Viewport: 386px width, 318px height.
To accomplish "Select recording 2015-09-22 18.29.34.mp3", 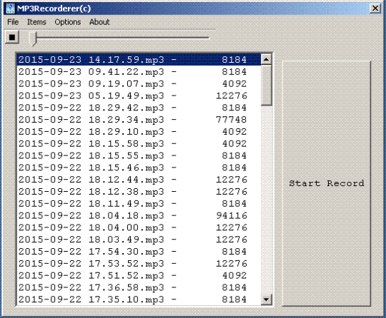I will (x=139, y=120).
